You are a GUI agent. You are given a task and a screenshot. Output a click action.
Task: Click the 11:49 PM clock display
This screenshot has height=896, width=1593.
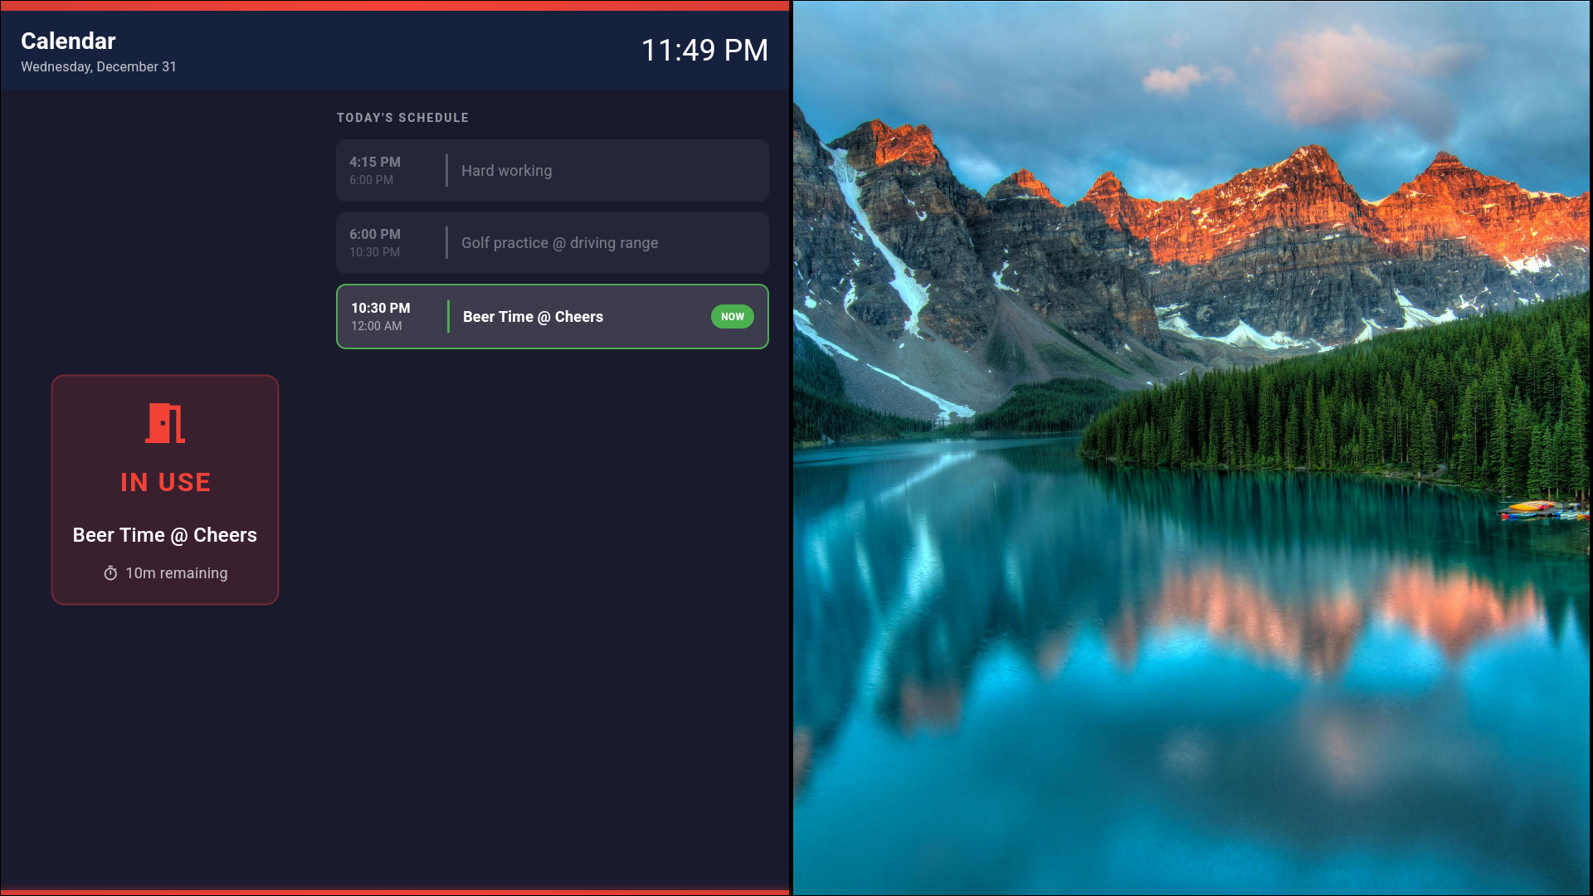704,50
